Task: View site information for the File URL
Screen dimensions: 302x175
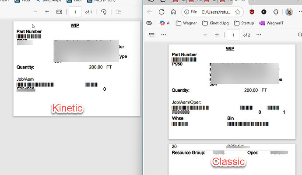Action: pos(191,12)
